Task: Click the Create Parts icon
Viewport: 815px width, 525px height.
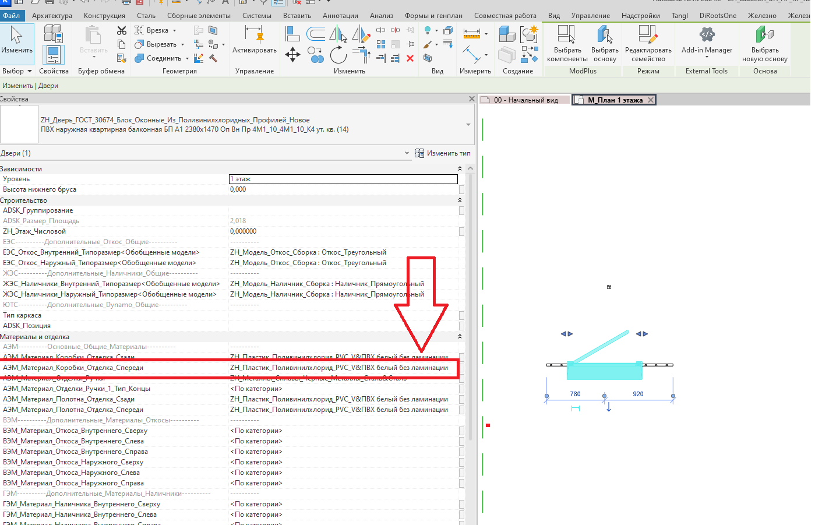Action: 507,55
